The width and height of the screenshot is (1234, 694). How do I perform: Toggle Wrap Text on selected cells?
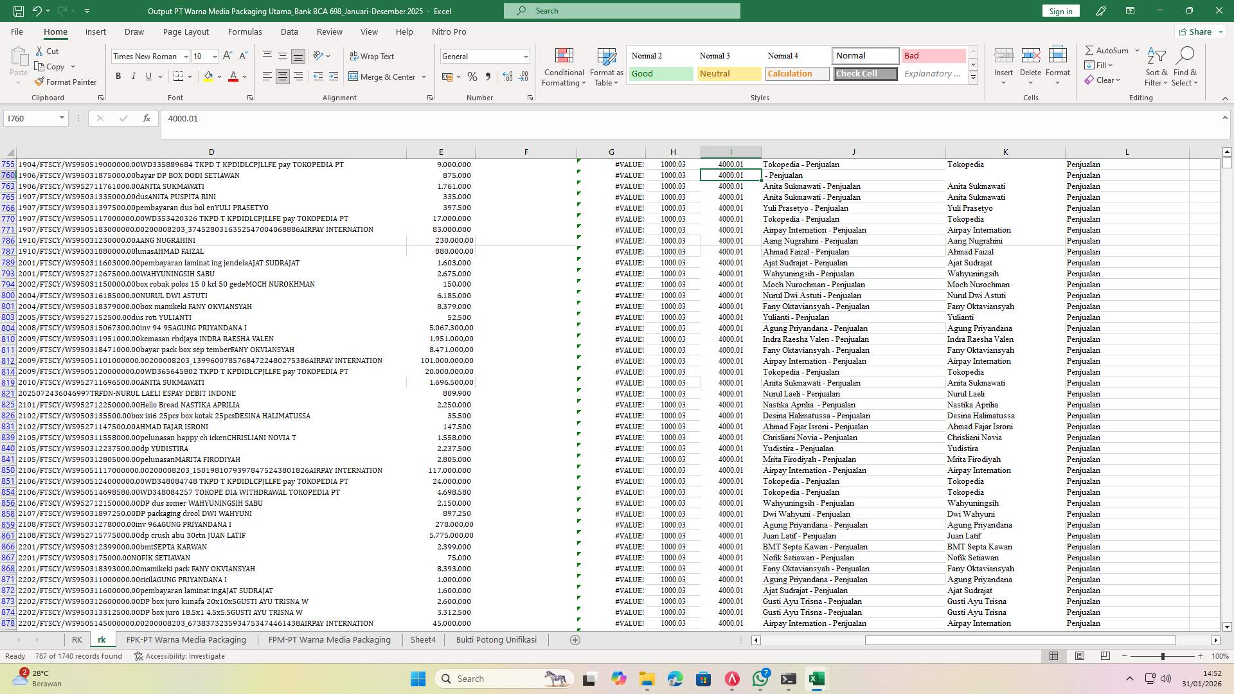(x=373, y=56)
